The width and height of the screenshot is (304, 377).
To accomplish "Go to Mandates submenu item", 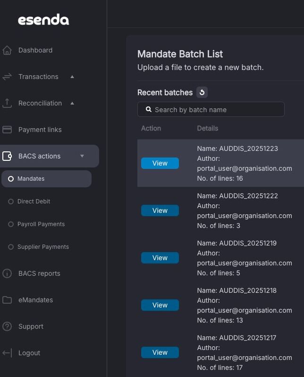I will pos(46,179).
